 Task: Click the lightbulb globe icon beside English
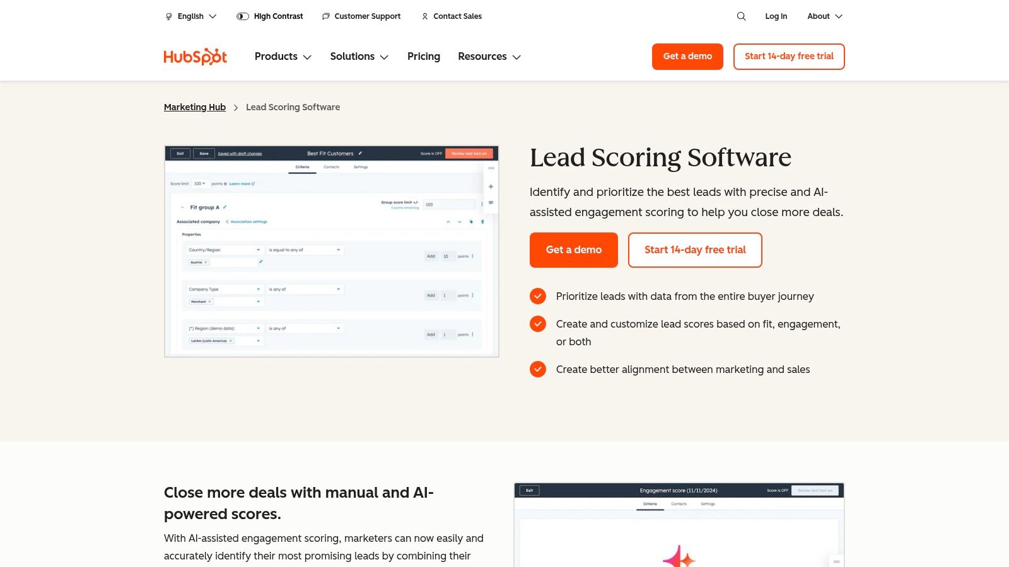click(167, 16)
